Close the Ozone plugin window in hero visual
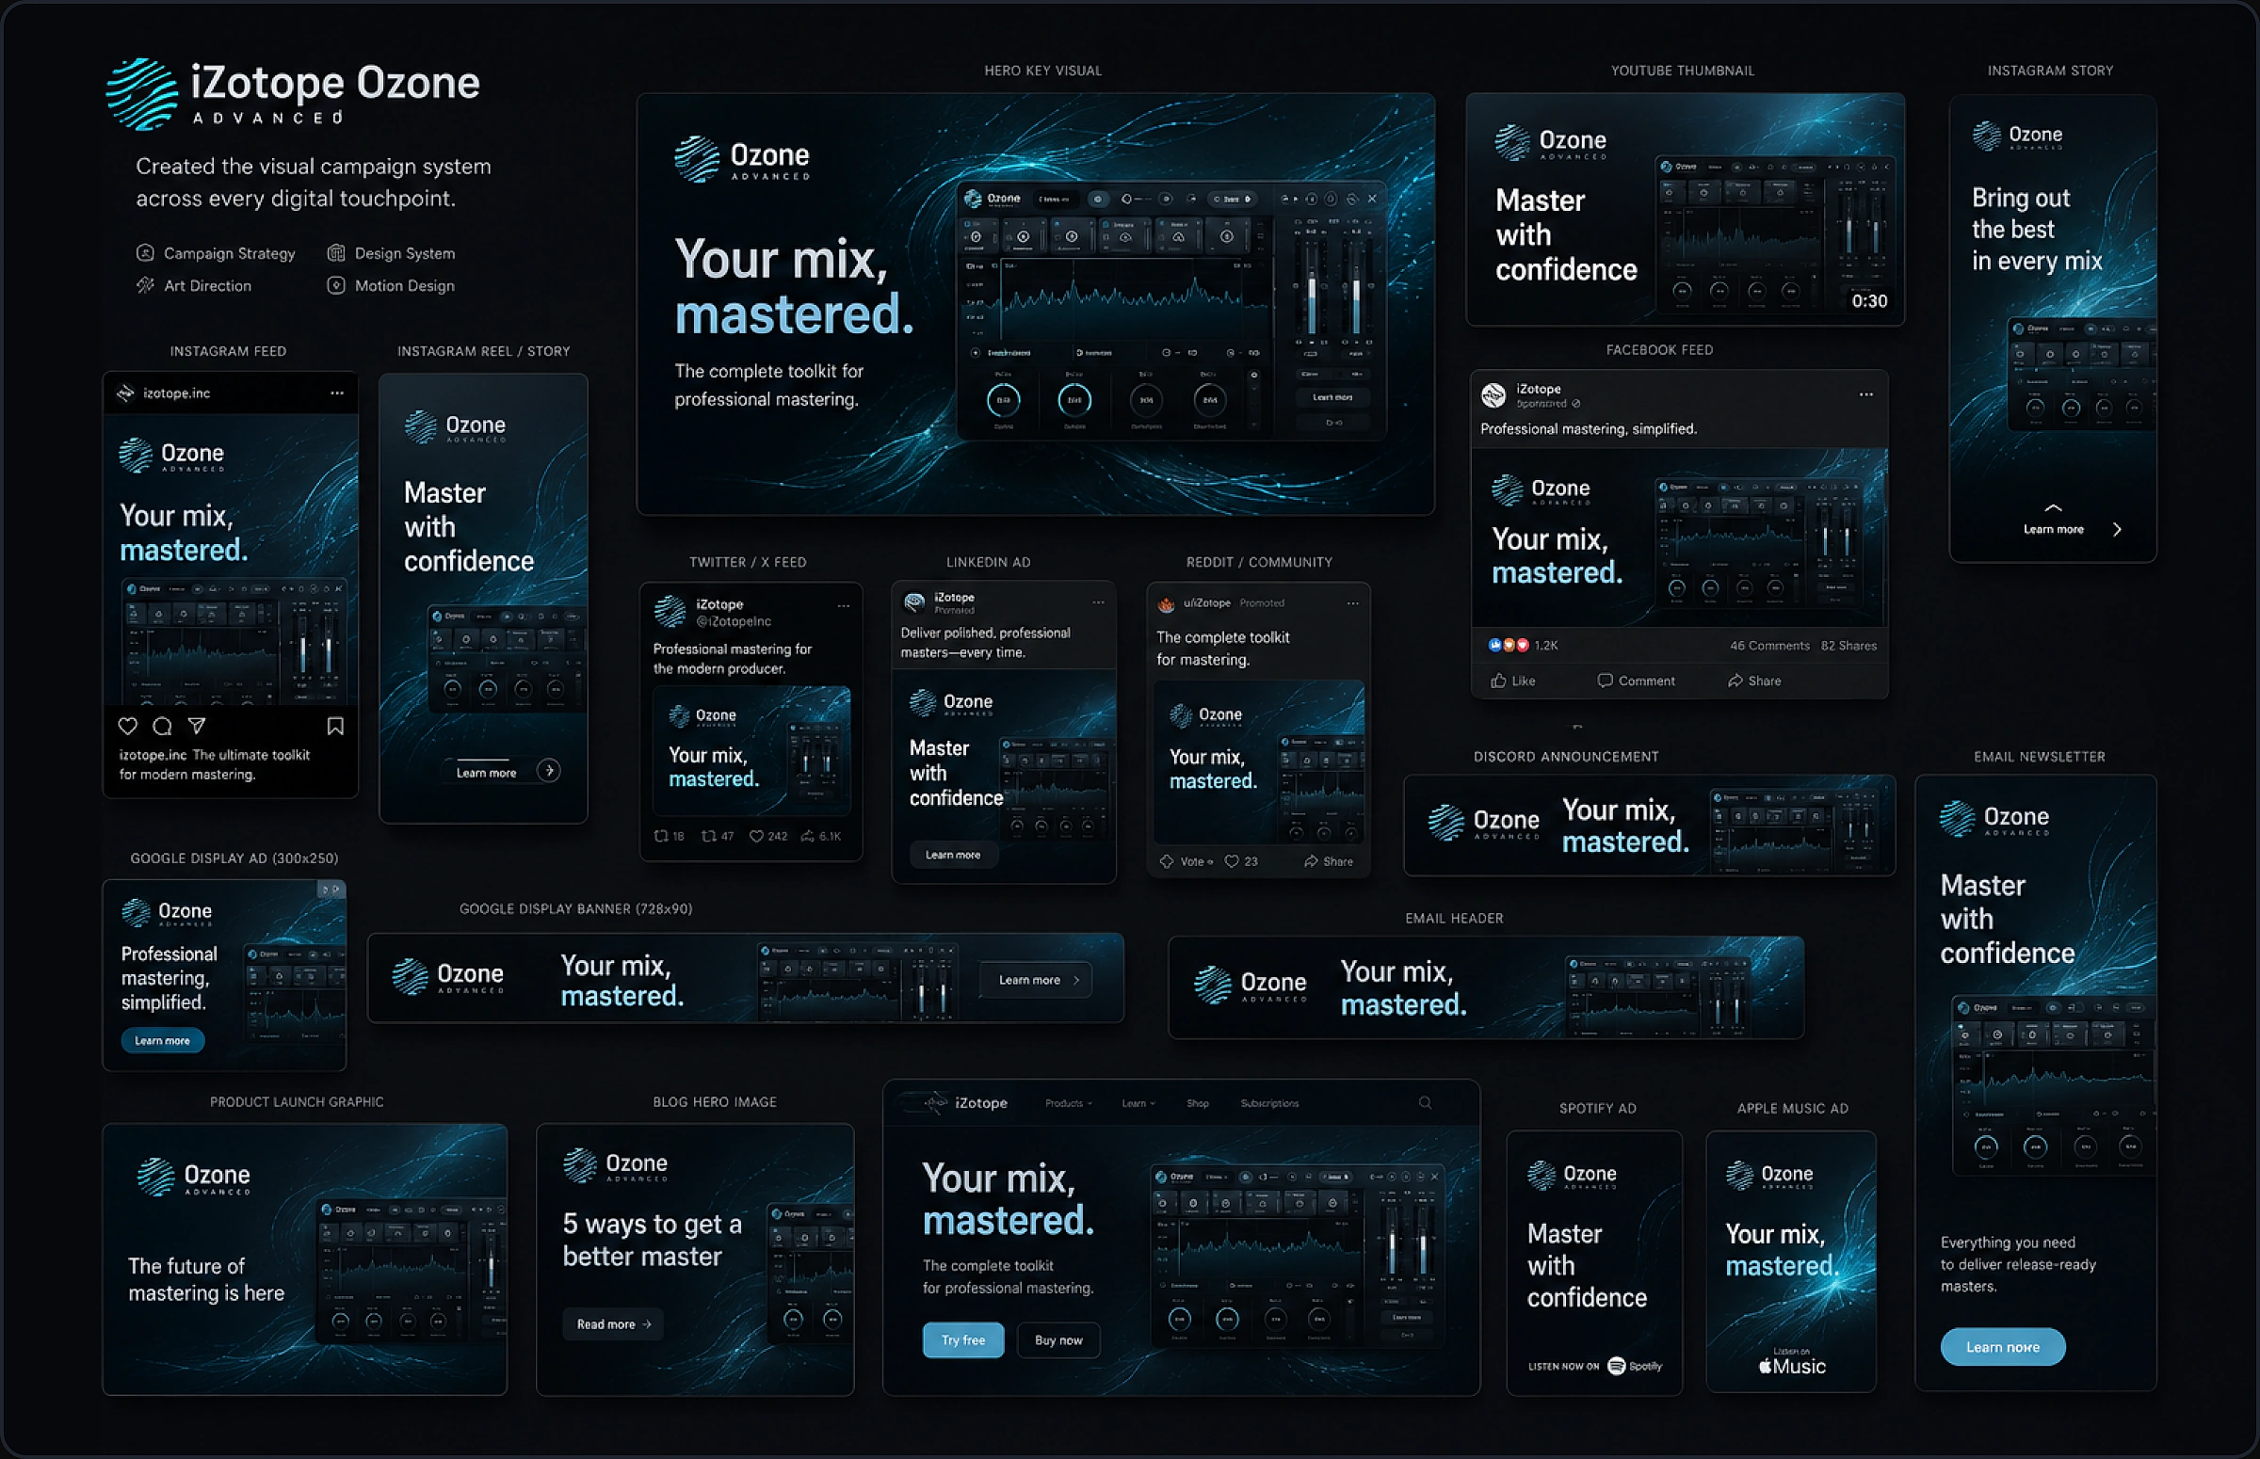 [1371, 199]
